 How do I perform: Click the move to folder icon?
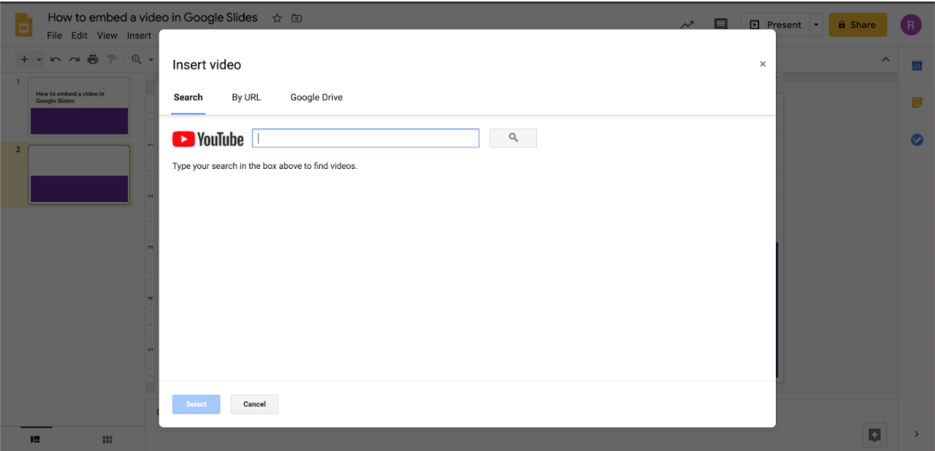pyautogui.click(x=297, y=18)
